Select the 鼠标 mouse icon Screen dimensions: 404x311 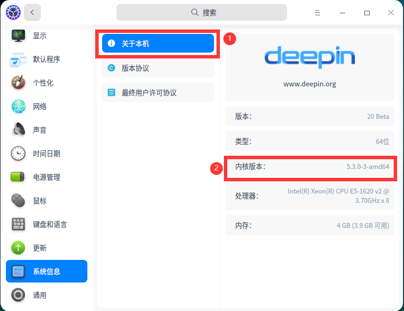click(x=18, y=200)
